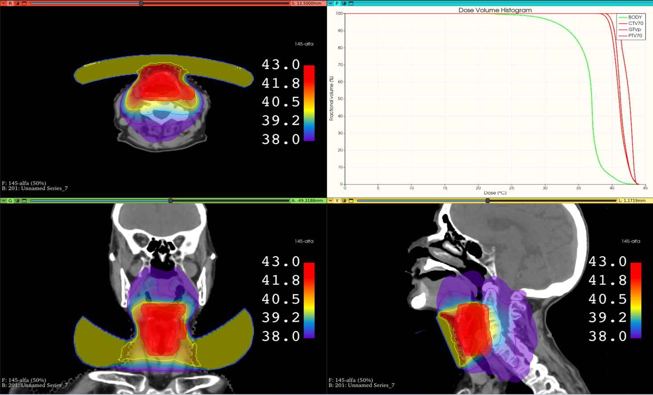653x395 pixels.
Task: Maximize the Dose Volume Histogram plot view
Action: 351,3
